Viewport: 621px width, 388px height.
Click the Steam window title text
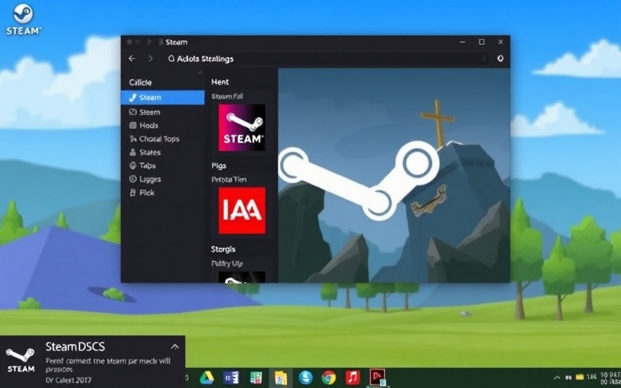coord(176,42)
